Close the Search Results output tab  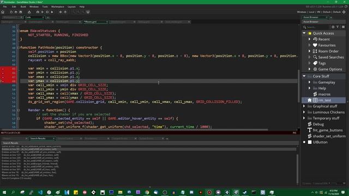coord(53,138)
